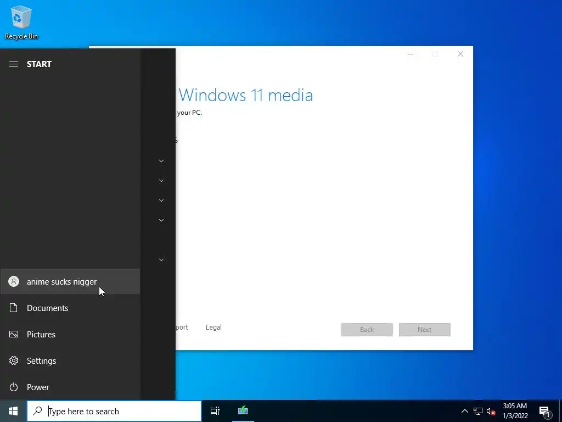Minimize the Windows 11 media setup window
Image resolution: width=562 pixels, height=422 pixels.
[411, 54]
